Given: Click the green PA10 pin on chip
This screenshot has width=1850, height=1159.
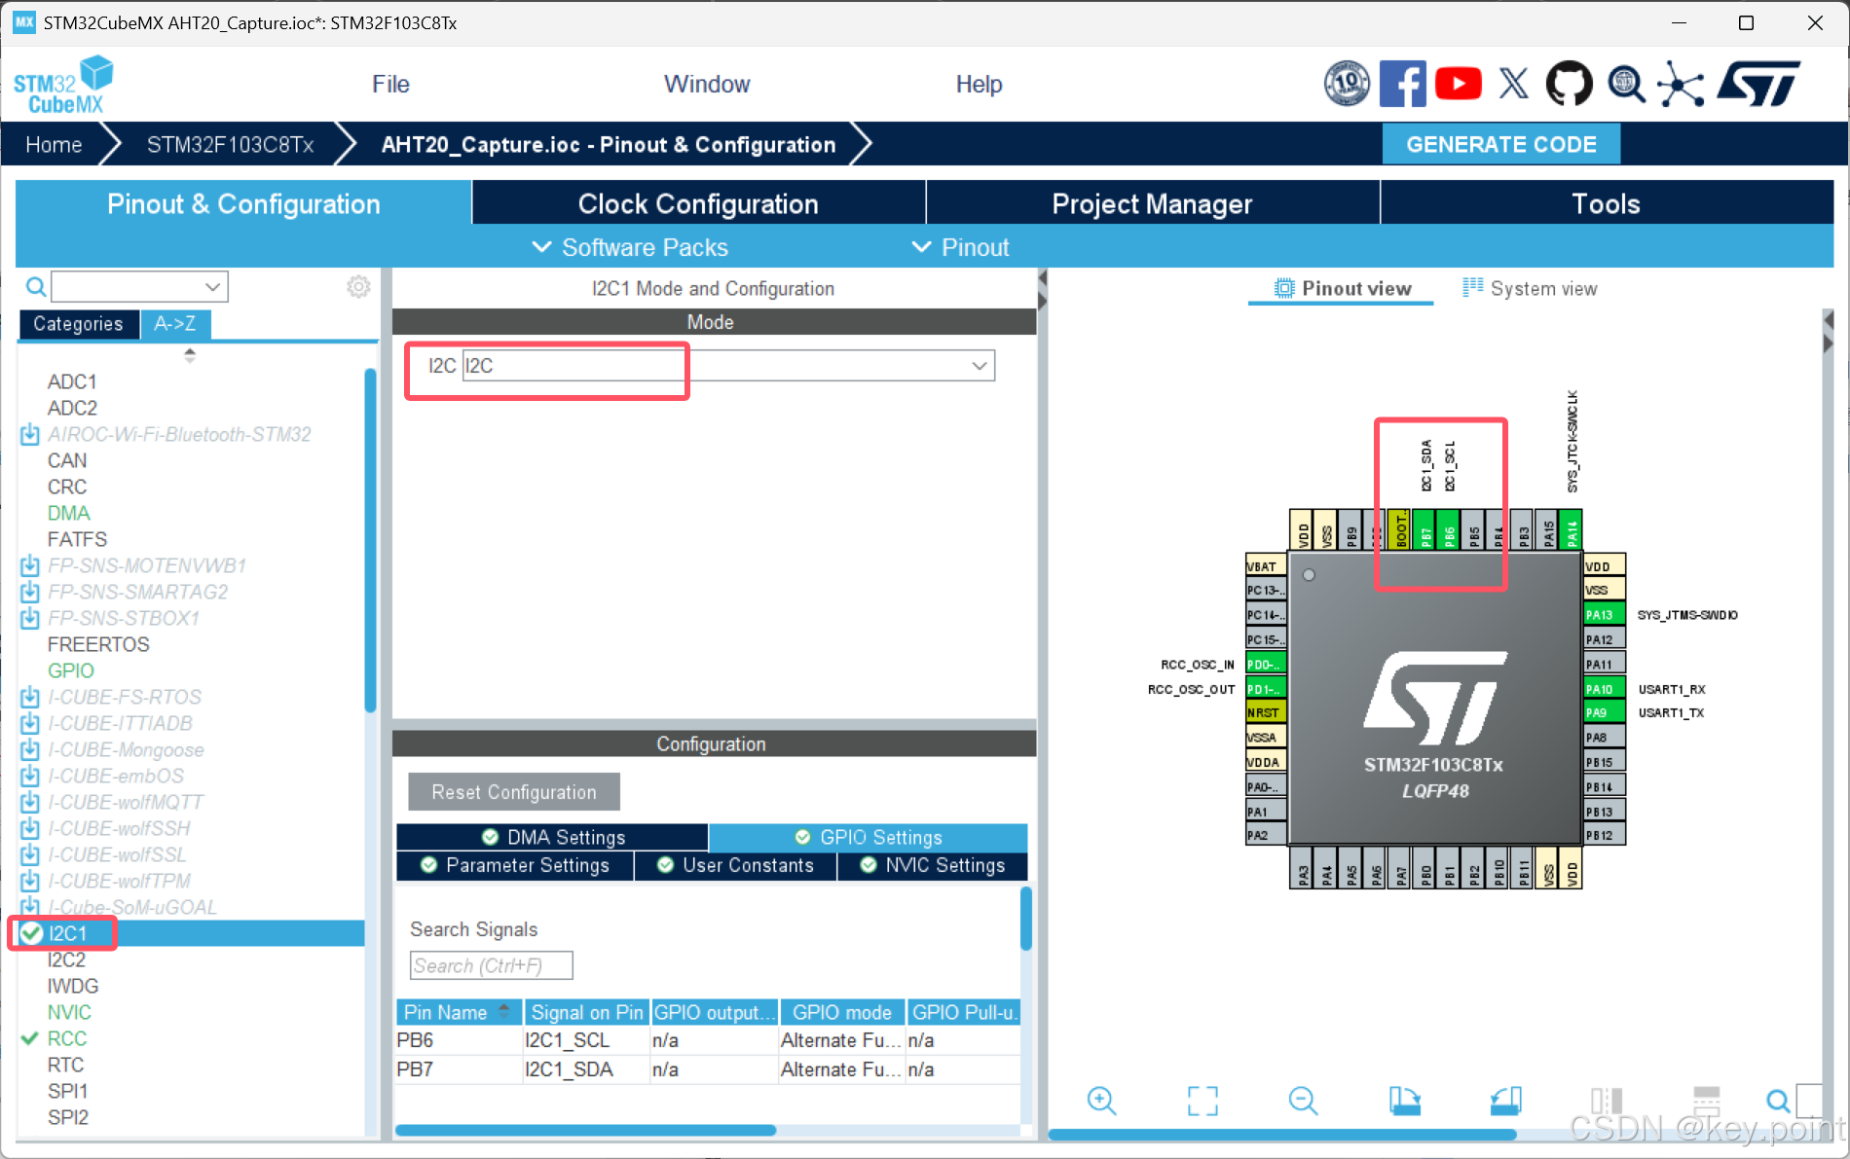Looking at the screenshot, I should [1604, 688].
